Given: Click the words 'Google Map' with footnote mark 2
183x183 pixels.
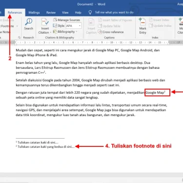Looking at the screenshot, I should pyautogui.click(x=155, y=93).
